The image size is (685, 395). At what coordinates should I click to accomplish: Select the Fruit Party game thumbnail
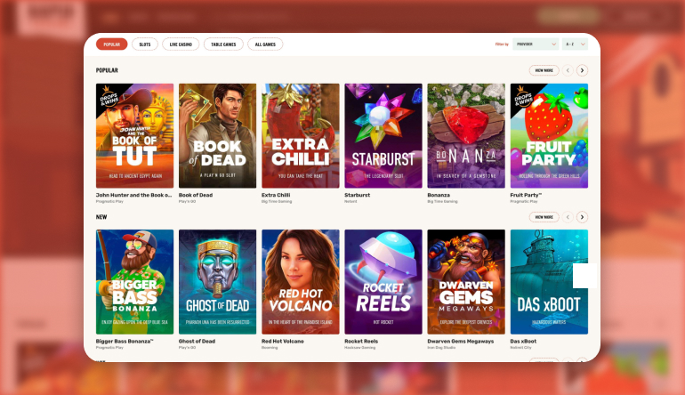click(549, 135)
